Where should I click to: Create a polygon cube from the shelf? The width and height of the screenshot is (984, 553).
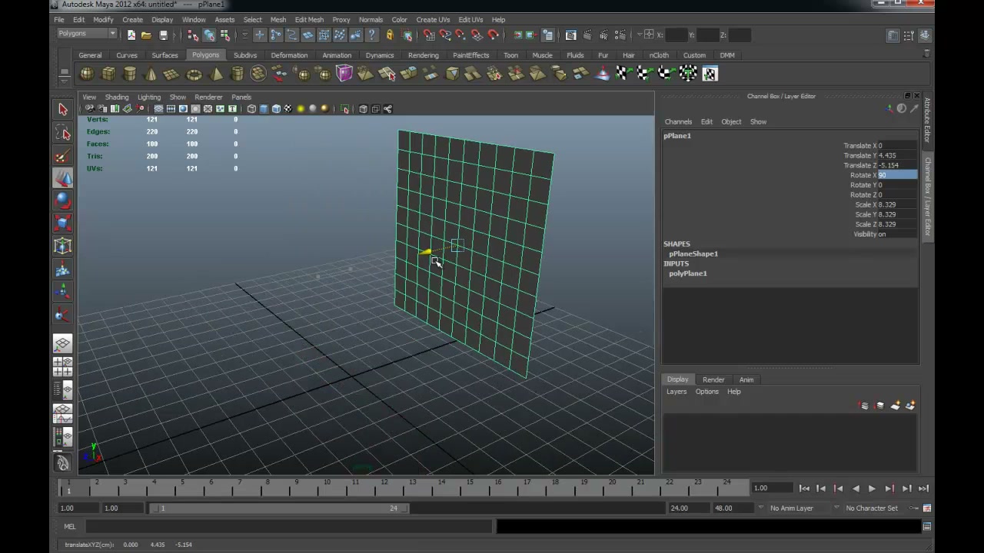108,74
